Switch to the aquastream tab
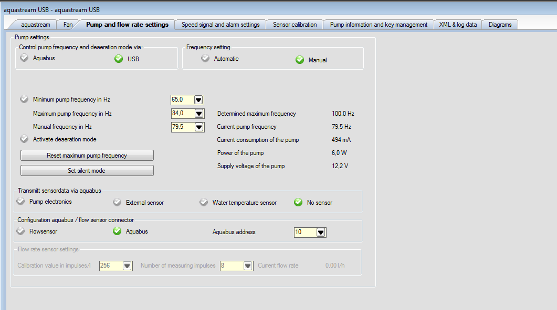 pyautogui.click(x=35, y=25)
